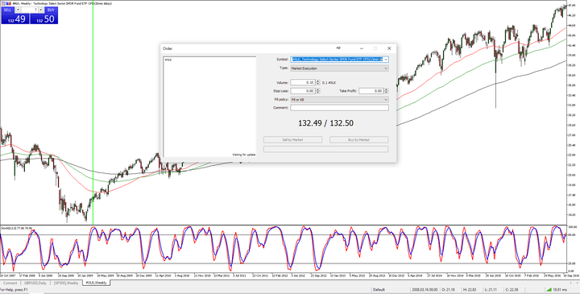The height and width of the screenshot is (294, 580).
Task: Click the Volume input field
Action: [x=303, y=82]
